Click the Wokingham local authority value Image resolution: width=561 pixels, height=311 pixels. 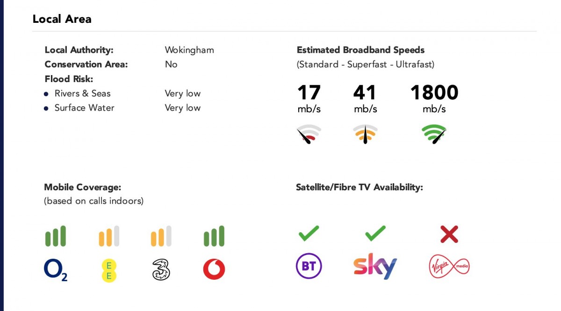click(x=189, y=50)
